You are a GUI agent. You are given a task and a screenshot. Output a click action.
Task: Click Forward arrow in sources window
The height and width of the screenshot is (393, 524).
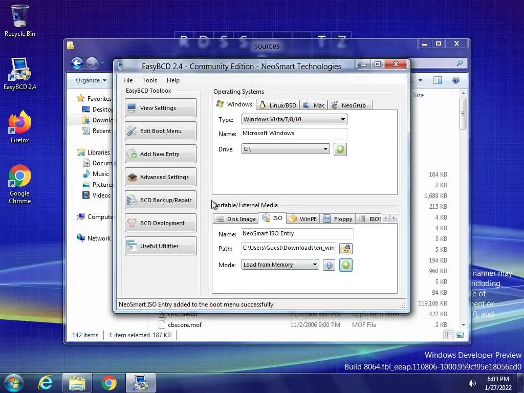pos(92,63)
